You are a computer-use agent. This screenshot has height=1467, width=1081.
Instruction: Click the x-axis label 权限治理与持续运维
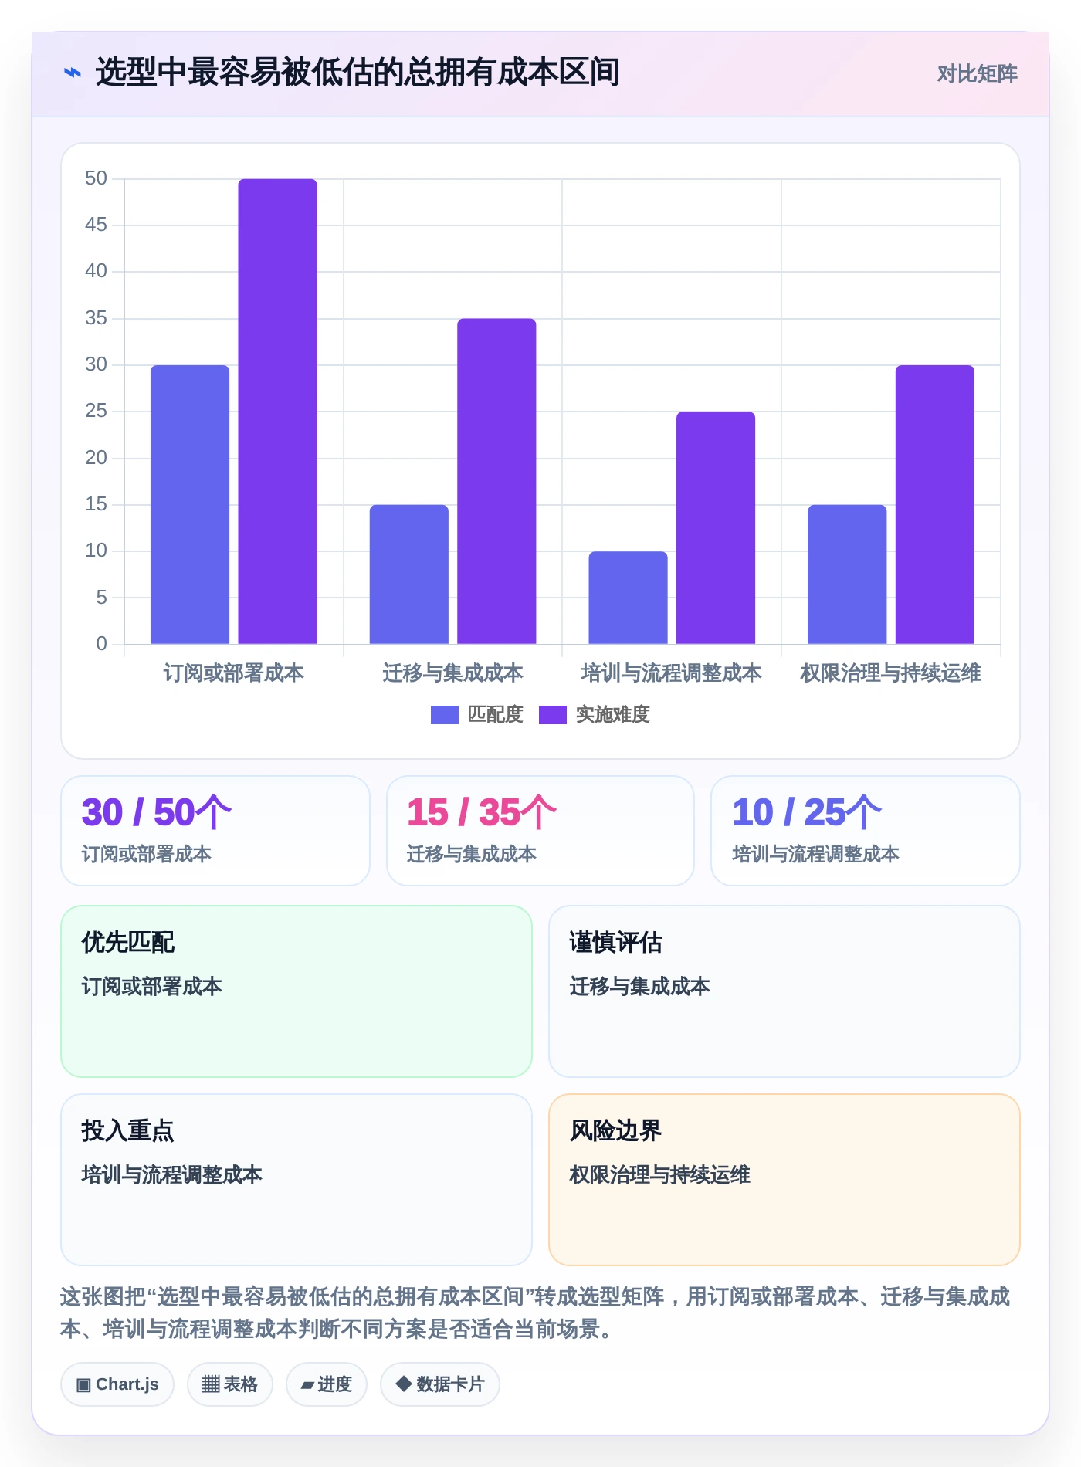coord(890,673)
